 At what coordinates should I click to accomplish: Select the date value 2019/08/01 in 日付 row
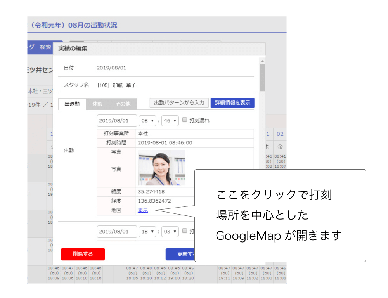pos(111,68)
